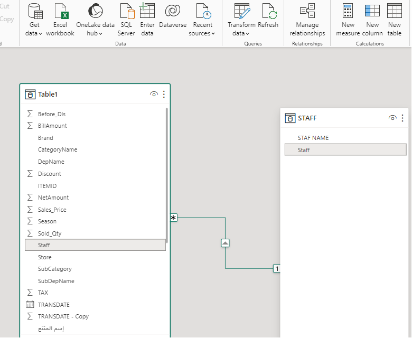This screenshot has height=338, width=412.
Task: Create a New measure
Action: click(348, 20)
